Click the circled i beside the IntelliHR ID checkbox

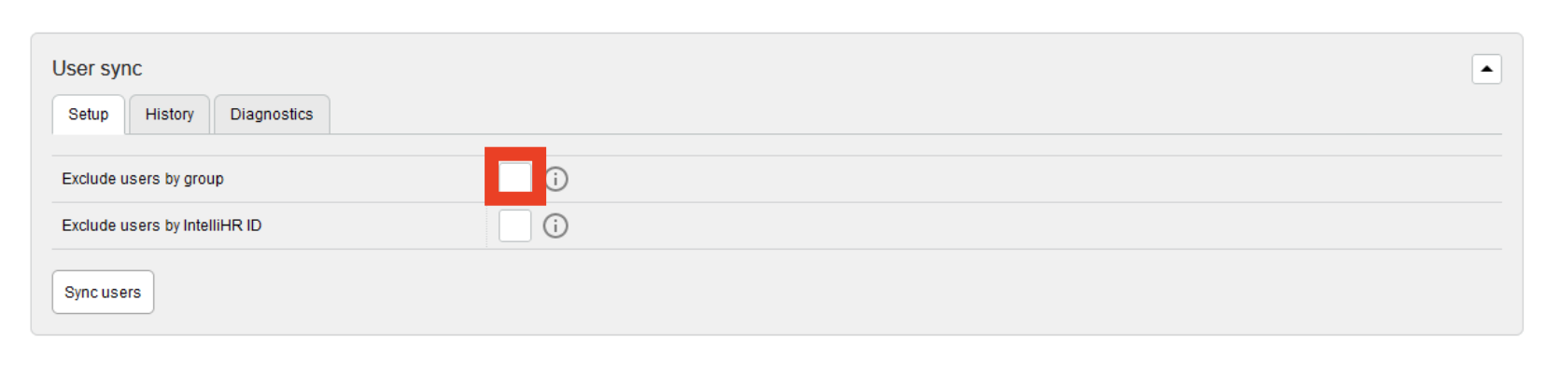click(555, 225)
